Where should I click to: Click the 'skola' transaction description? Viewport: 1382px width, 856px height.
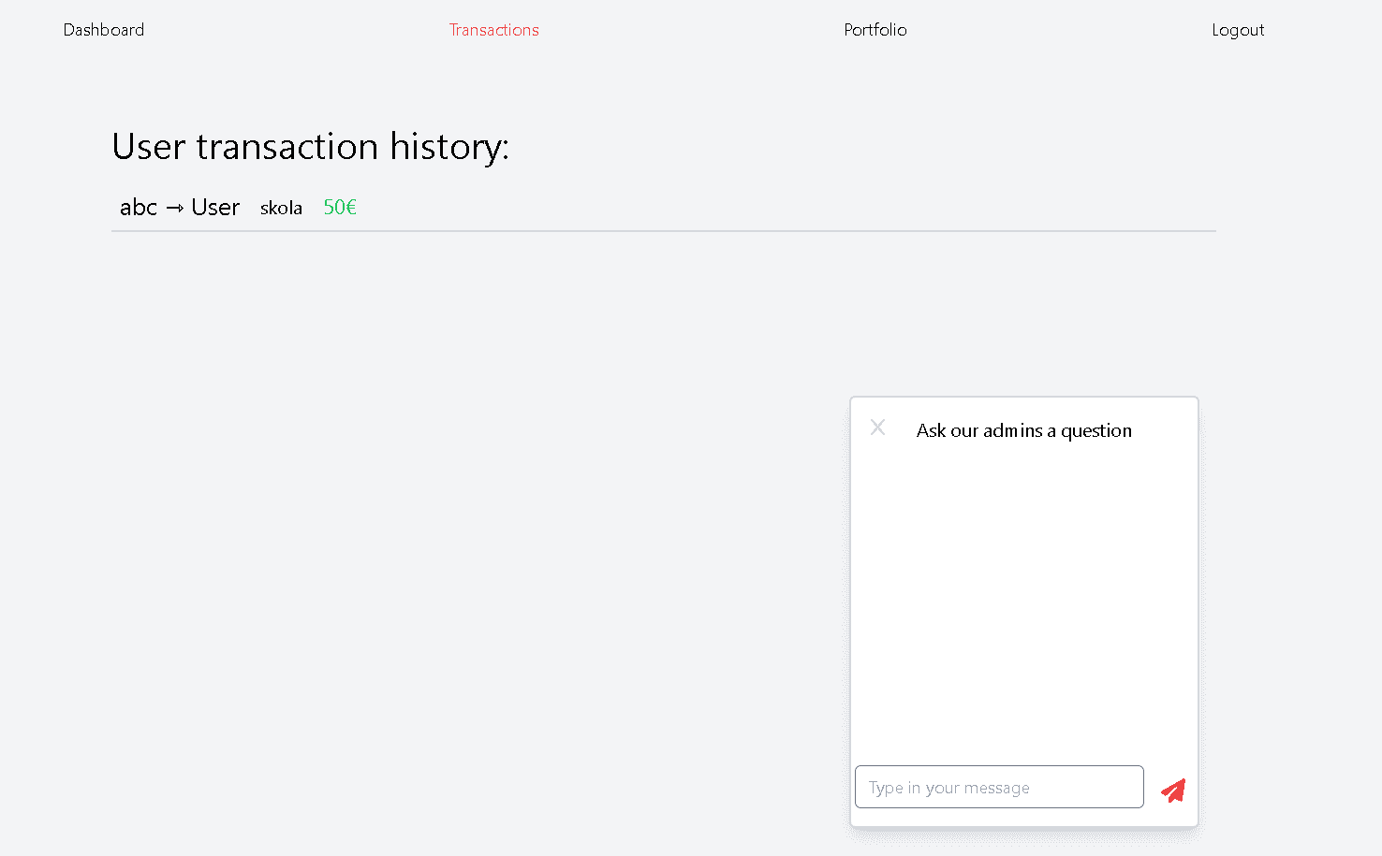[x=281, y=208]
